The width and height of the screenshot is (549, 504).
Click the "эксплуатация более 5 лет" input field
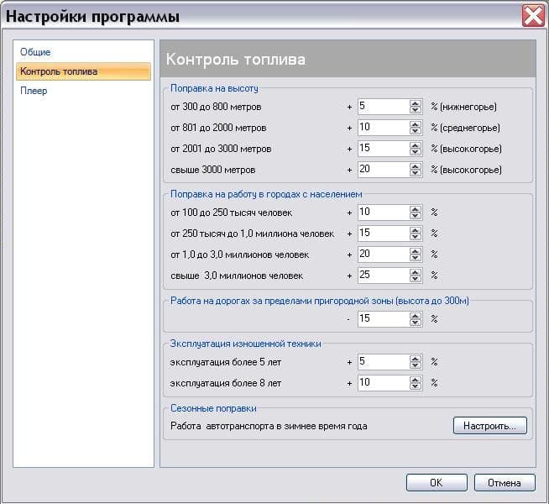pos(382,362)
